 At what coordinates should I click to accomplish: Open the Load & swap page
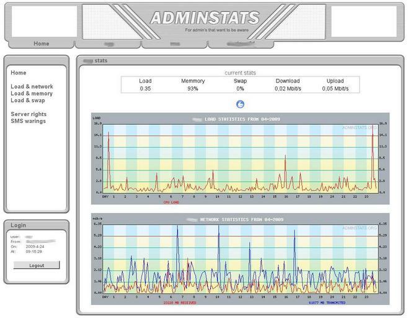pyautogui.click(x=28, y=100)
